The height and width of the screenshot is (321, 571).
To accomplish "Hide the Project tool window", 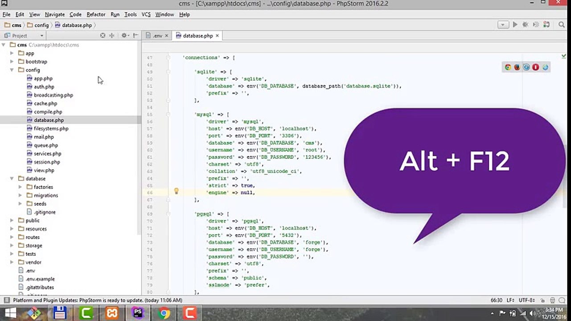I will click(136, 36).
